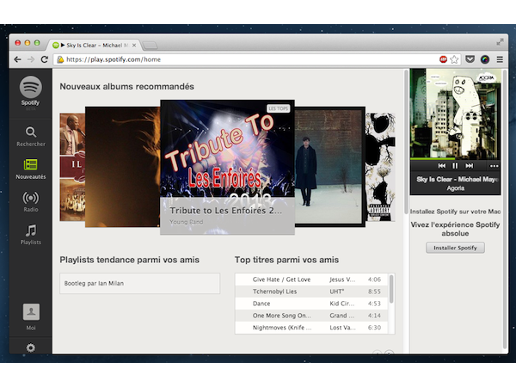Screen dimensions: 516x387
Task: Click the Agoria artist name in player
Action: tap(456, 188)
